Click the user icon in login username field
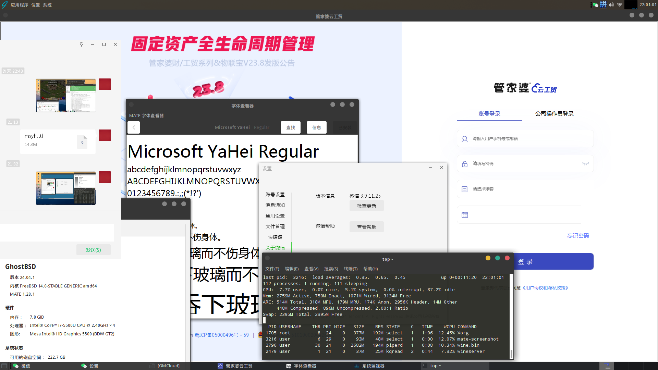The width and height of the screenshot is (658, 370). [x=465, y=139]
